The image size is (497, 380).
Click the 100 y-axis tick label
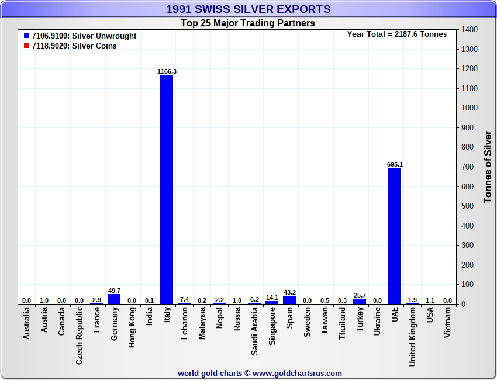point(468,284)
